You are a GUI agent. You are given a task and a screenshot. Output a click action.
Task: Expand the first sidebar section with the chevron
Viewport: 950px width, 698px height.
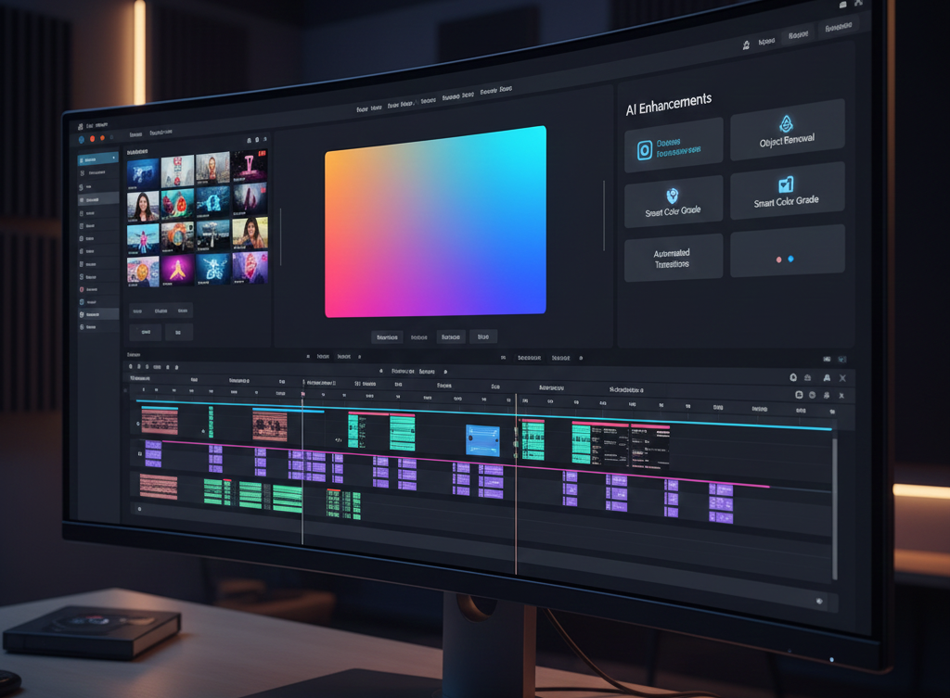click(114, 159)
